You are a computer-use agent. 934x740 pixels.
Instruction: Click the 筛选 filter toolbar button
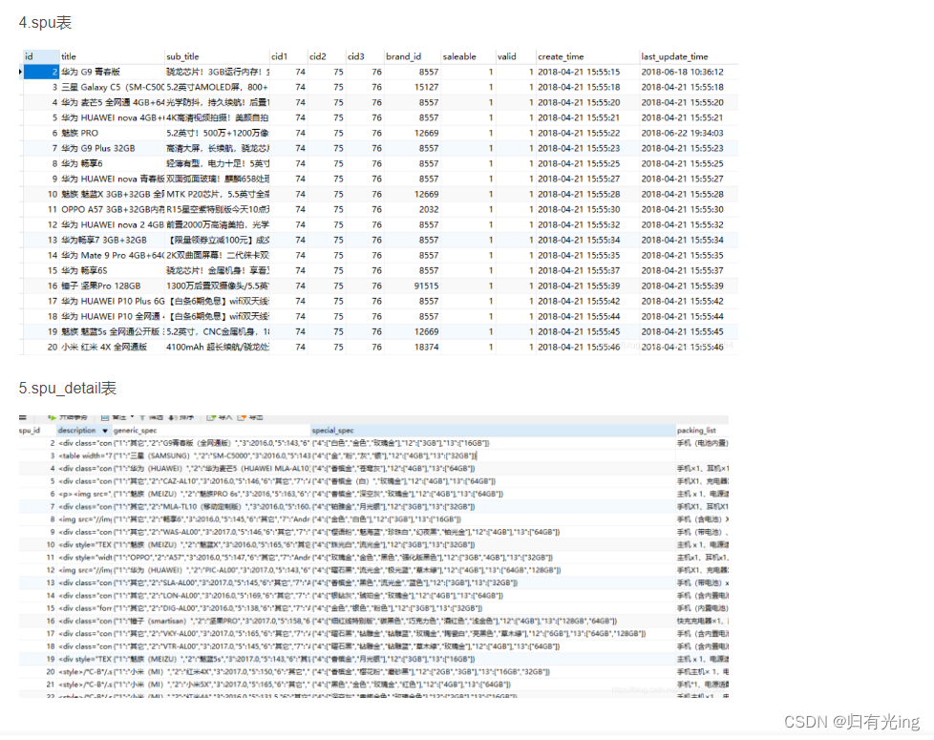point(153,417)
